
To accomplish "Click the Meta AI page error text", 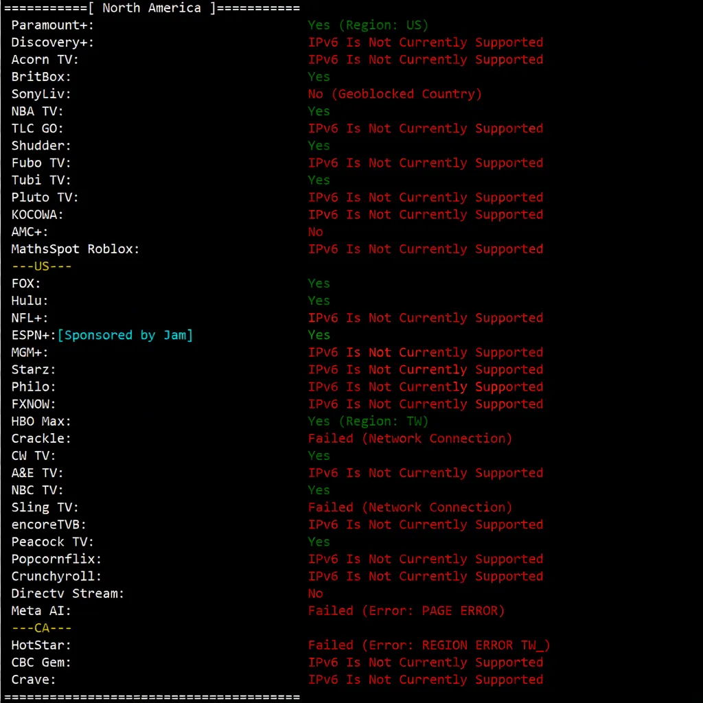I will pyautogui.click(x=407, y=610).
